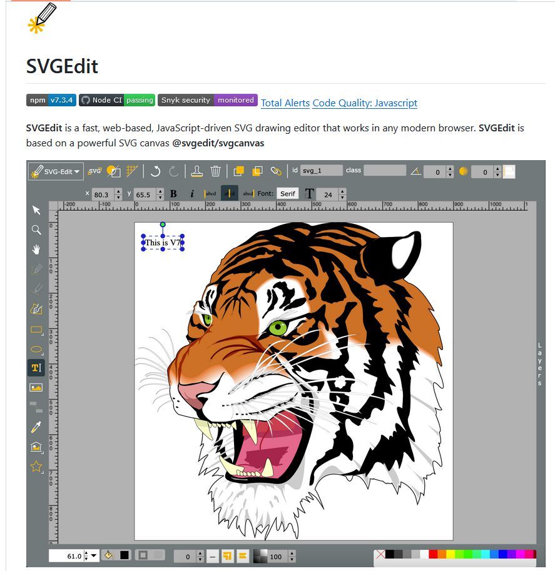
Task: Click the Redo arrow
Action: coord(174,171)
